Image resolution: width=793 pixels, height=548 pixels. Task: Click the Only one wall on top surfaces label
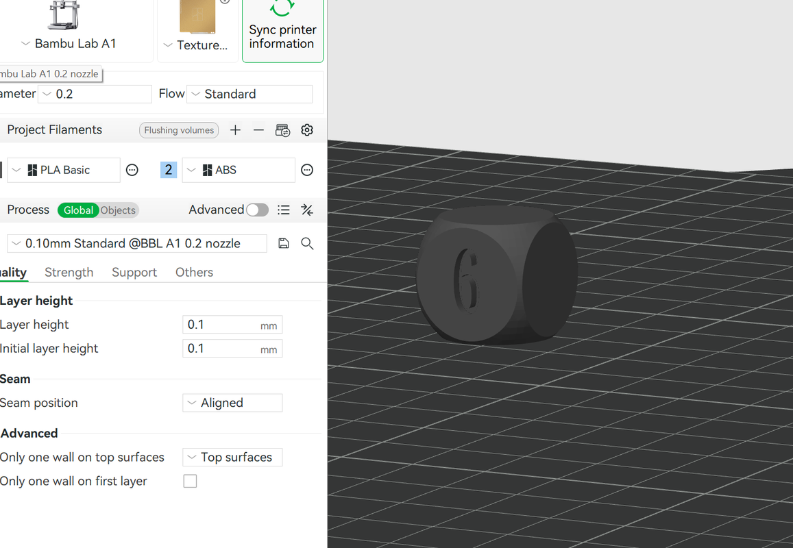point(82,458)
